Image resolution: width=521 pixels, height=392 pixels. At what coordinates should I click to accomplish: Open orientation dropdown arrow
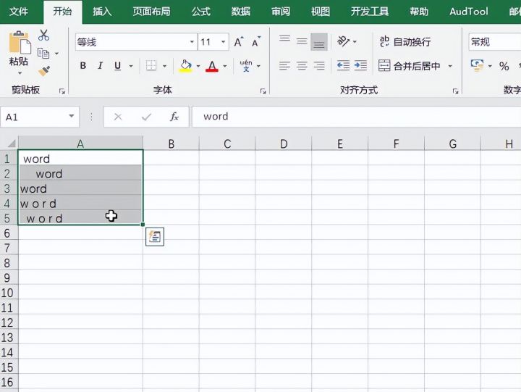355,41
